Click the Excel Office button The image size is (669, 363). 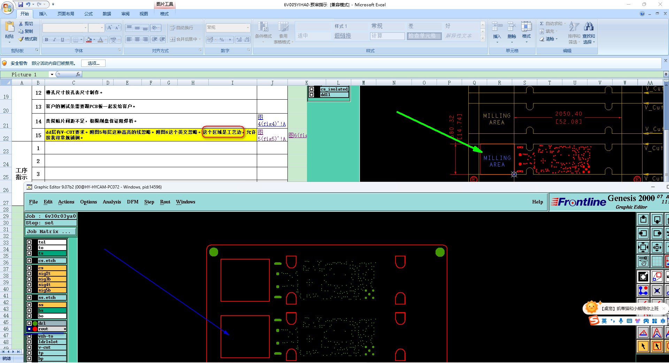tap(7, 7)
